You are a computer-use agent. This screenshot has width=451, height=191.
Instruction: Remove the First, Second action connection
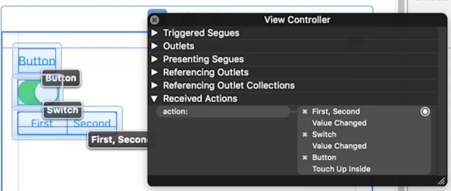[x=305, y=112]
